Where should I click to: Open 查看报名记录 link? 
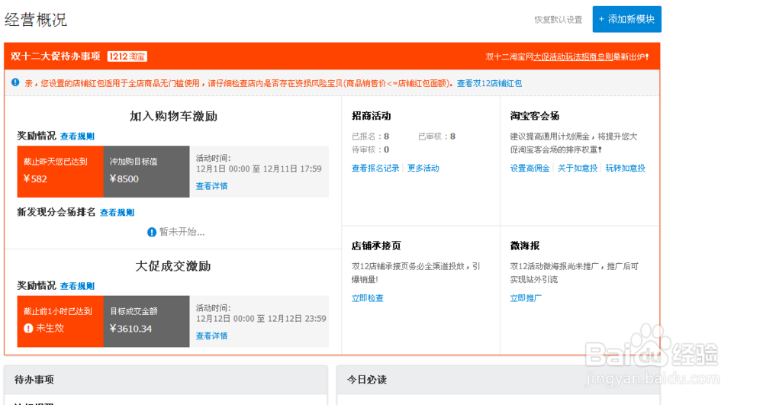pyautogui.click(x=375, y=169)
